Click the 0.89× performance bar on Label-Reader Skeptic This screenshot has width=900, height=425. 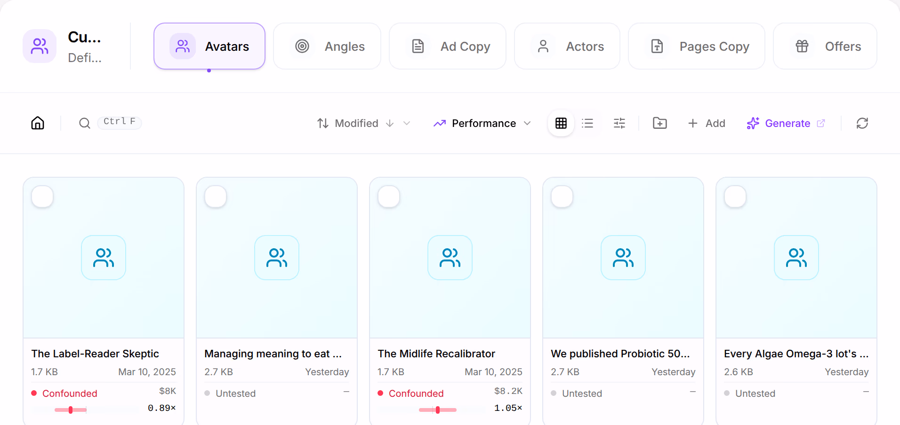point(86,410)
